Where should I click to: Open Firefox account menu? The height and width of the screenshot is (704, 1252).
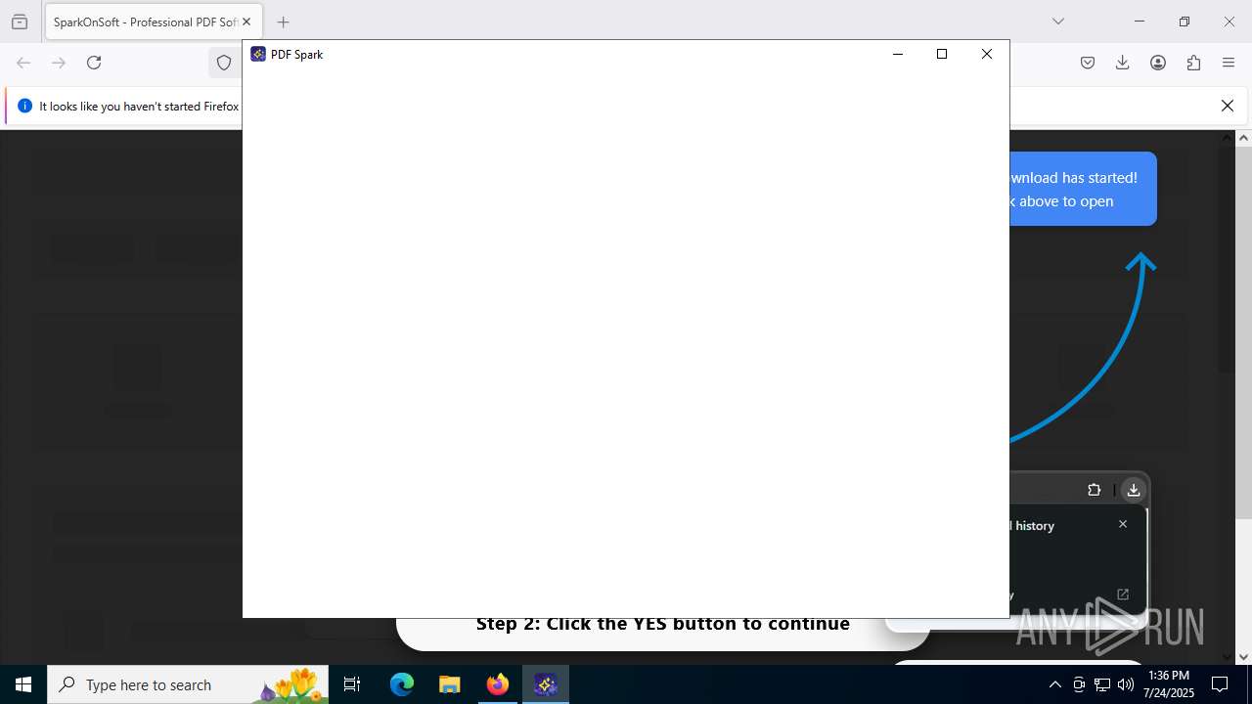click(1158, 63)
